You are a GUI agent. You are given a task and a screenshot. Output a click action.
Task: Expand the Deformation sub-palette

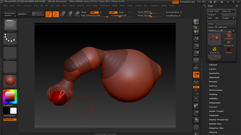coord(216,90)
